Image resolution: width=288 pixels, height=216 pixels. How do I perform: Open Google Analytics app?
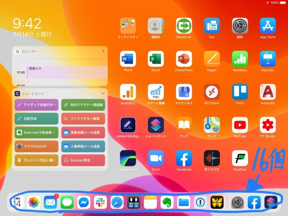pyautogui.click(x=128, y=92)
